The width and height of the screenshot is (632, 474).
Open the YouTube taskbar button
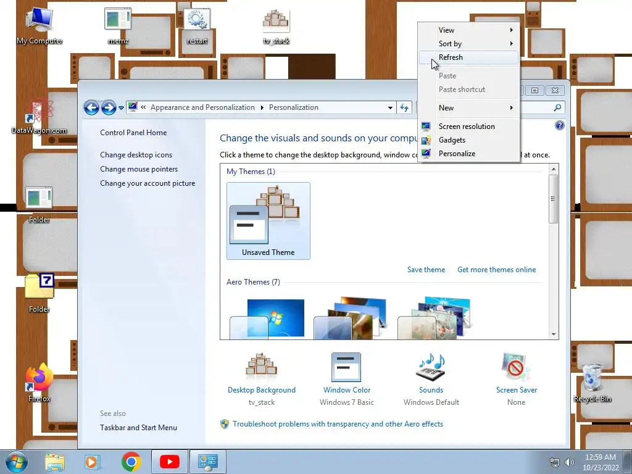point(169,462)
